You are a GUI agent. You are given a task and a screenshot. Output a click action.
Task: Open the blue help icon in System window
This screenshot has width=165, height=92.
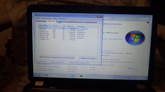click(x=148, y=22)
